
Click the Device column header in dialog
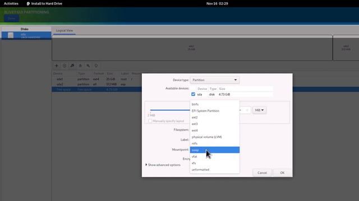click(x=202, y=89)
